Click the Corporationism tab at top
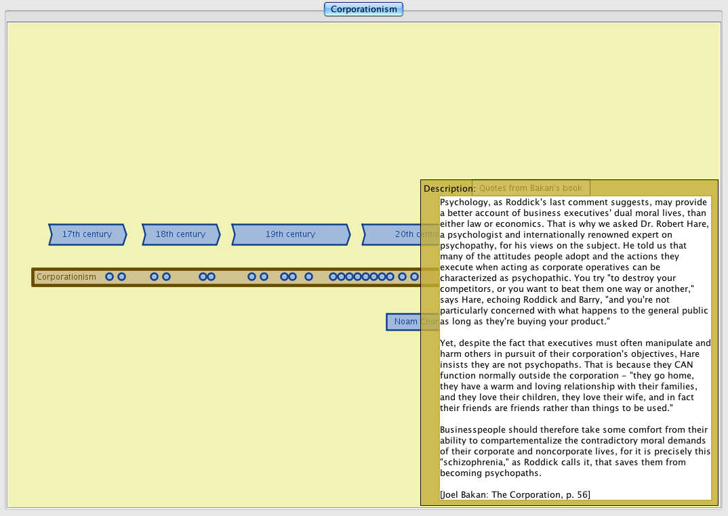Image resolution: width=728 pixels, height=516 pixels. pyautogui.click(x=363, y=9)
